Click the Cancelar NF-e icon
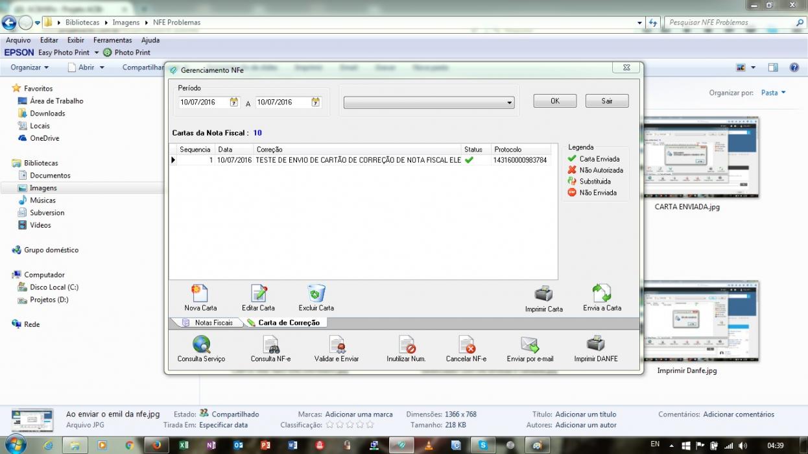The width and height of the screenshot is (808, 454). click(x=466, y=344)
